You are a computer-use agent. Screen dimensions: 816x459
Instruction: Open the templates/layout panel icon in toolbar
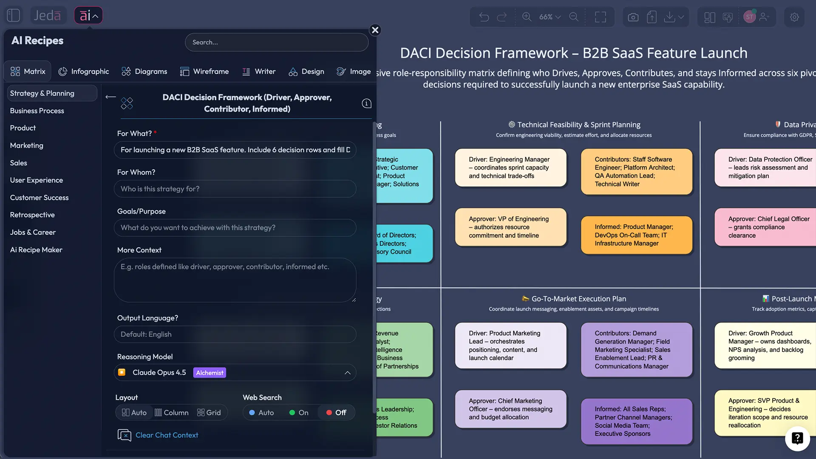tap(709, 17)
